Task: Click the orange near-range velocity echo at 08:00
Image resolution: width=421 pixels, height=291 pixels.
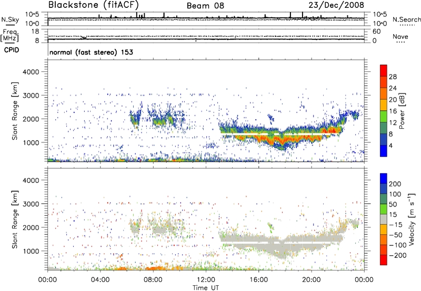Action: tap(156, 268)
